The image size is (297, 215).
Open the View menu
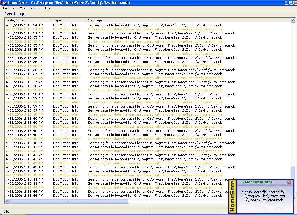(x=23, y=8)
